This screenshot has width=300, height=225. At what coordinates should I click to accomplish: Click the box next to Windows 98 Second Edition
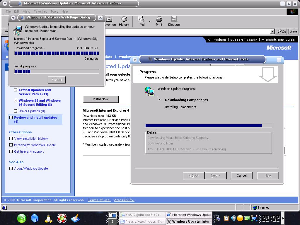pyautogui.click(x=16, y=100)
